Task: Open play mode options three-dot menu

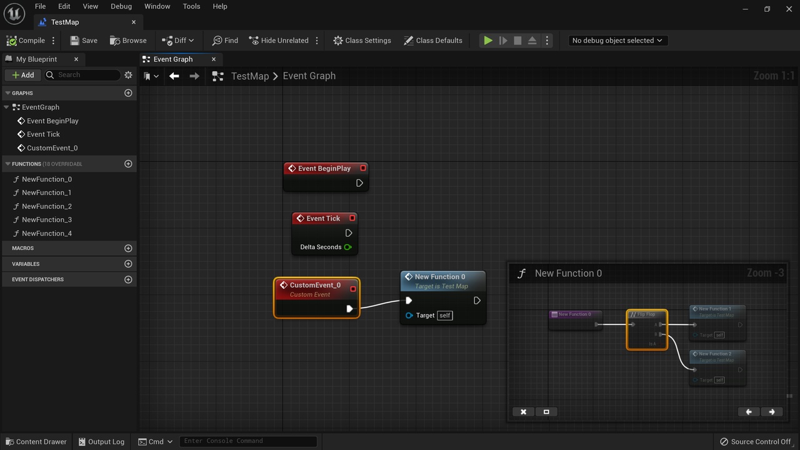Action: tap(547, 40)
